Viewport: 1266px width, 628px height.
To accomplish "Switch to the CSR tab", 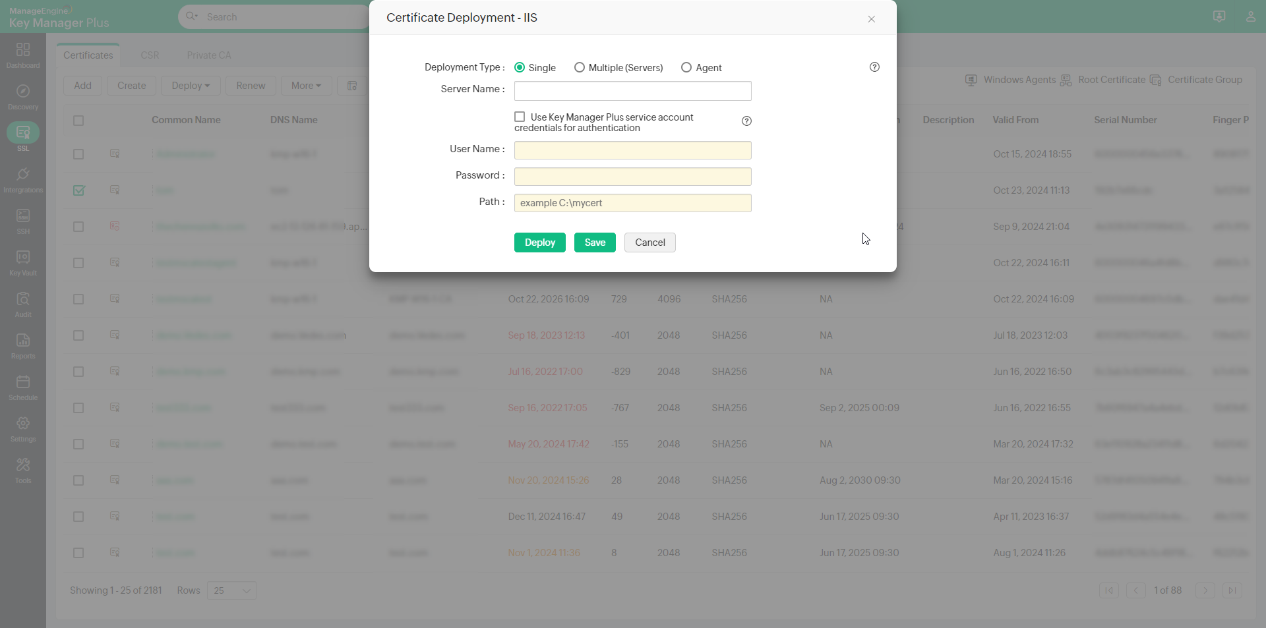I will click(150, 55).
